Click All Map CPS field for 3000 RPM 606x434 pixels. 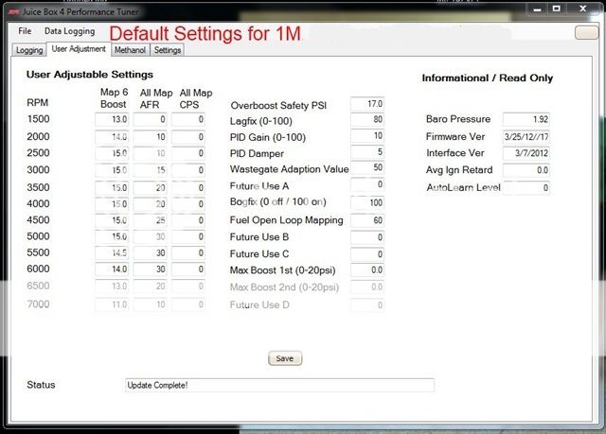189,170
